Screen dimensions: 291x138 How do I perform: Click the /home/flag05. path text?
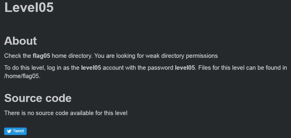click(x=22, y=76)
